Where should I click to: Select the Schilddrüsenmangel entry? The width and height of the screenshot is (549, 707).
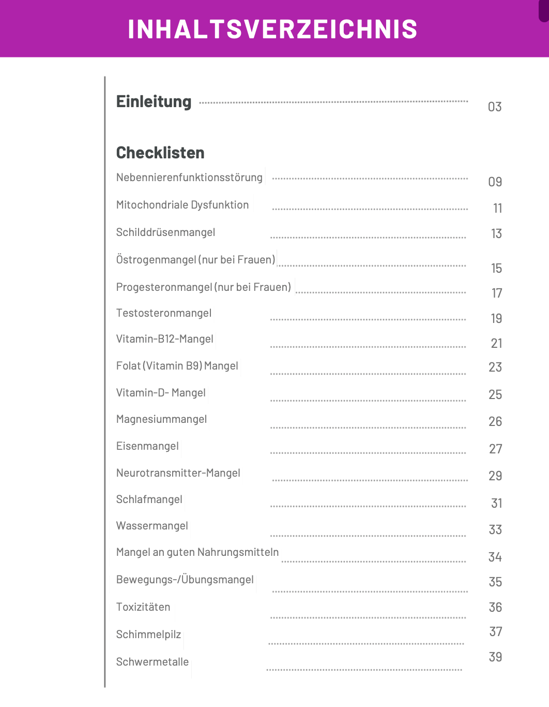click(165, 232)
